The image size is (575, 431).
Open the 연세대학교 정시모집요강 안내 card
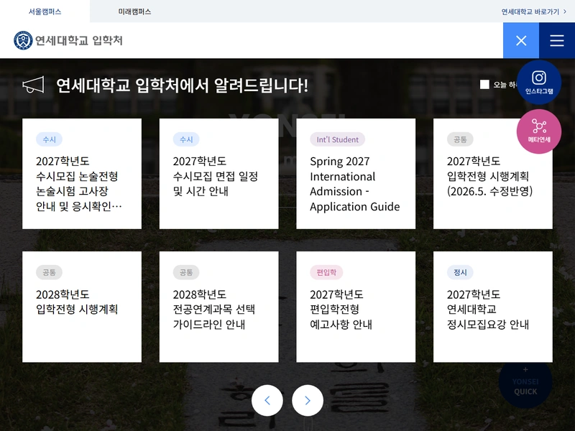(x=493, y=307)
